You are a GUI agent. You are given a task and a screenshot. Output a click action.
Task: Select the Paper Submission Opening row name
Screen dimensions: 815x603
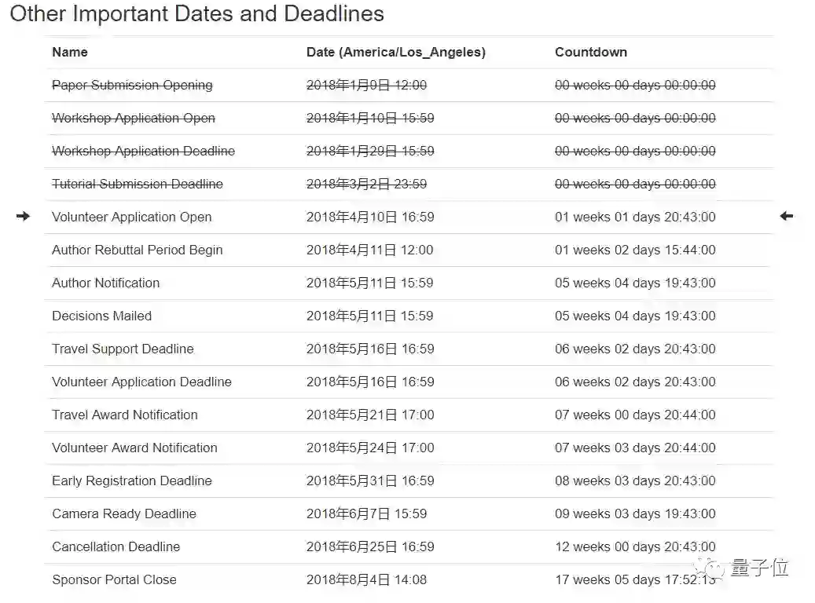tap(132, 86)
